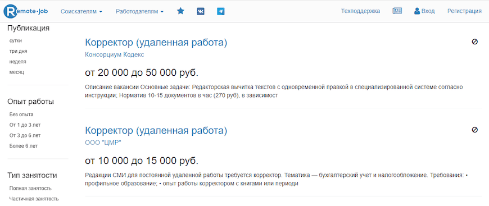
Task: Open the VK social network icon
Action: tap(201, 12)
